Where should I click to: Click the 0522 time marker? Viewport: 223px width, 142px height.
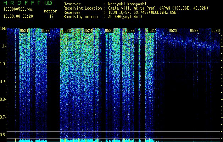[45, 31]
